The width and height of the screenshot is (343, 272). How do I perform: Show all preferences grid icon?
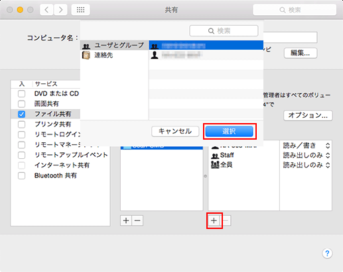click(x=80, y=10)
